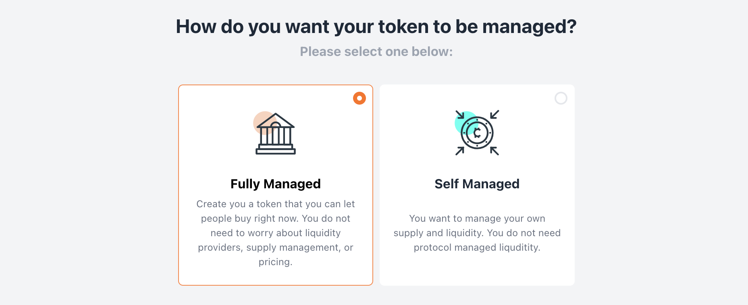
Task: Deselect the filled orange radio indicator
Action: click(x=359, y=98)
